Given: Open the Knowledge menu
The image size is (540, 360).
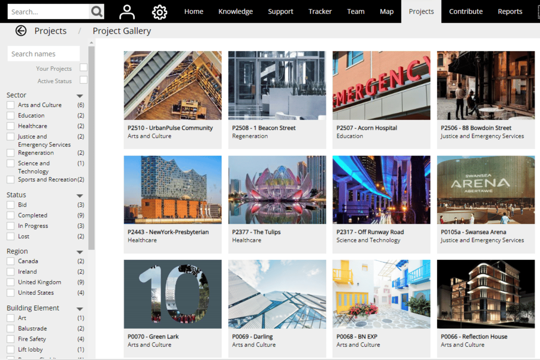Looking at the screenshot, I should pos(235,12).
